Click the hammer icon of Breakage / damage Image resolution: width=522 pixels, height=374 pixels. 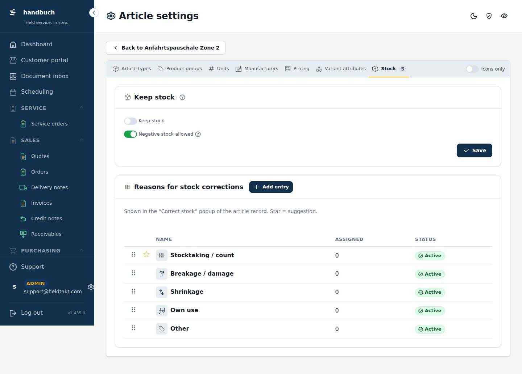(x=162, y=274)
